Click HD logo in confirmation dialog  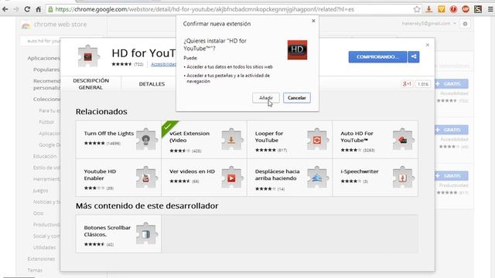click(297, 49)
